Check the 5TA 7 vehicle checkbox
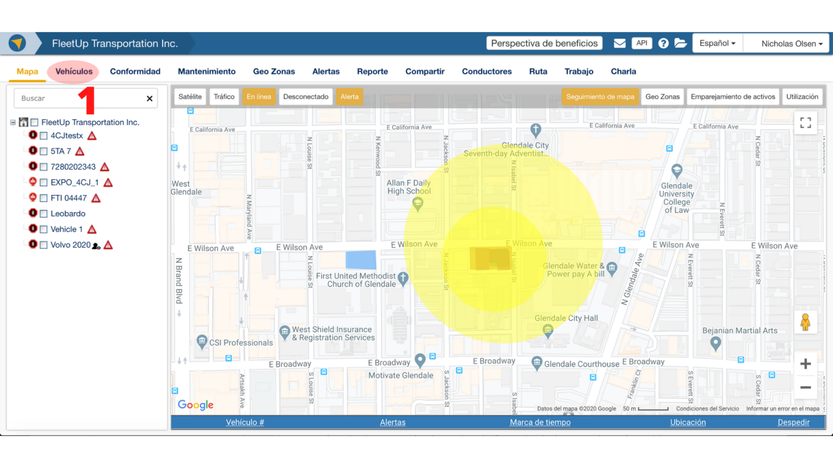The width and height of the screenshot is (833, 468). (x=43, y=152)
